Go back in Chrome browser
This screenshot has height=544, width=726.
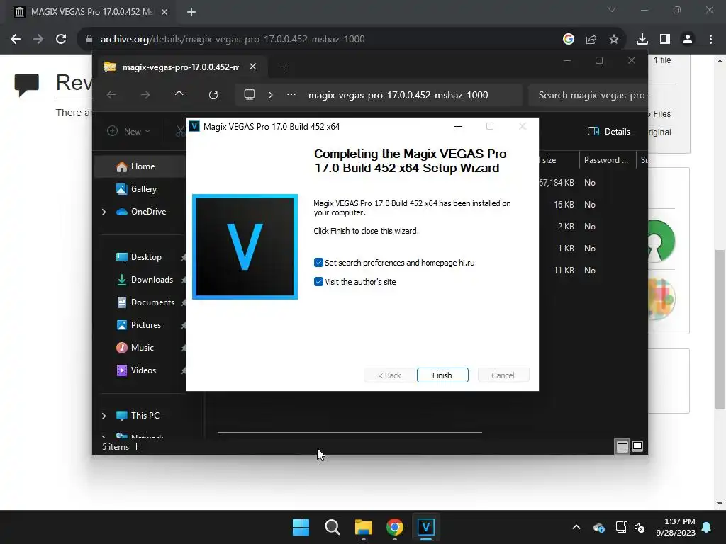[16, 39]
